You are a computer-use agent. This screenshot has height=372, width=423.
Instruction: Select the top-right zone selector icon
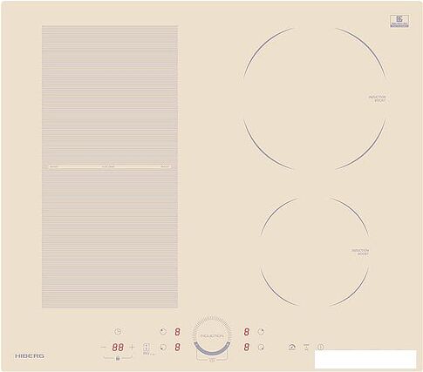261,331
